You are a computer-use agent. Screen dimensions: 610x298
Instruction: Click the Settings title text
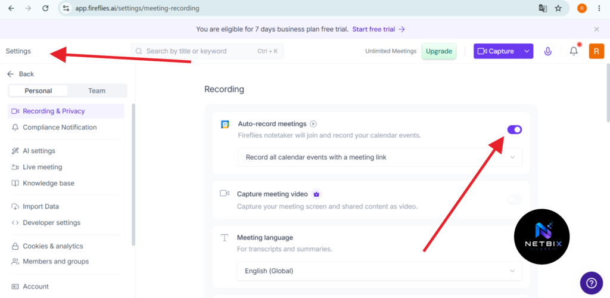(18, 51)
